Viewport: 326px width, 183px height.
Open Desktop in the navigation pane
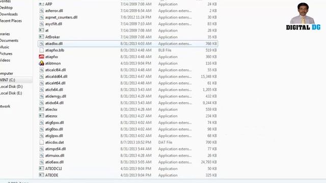tap(6, 8)
